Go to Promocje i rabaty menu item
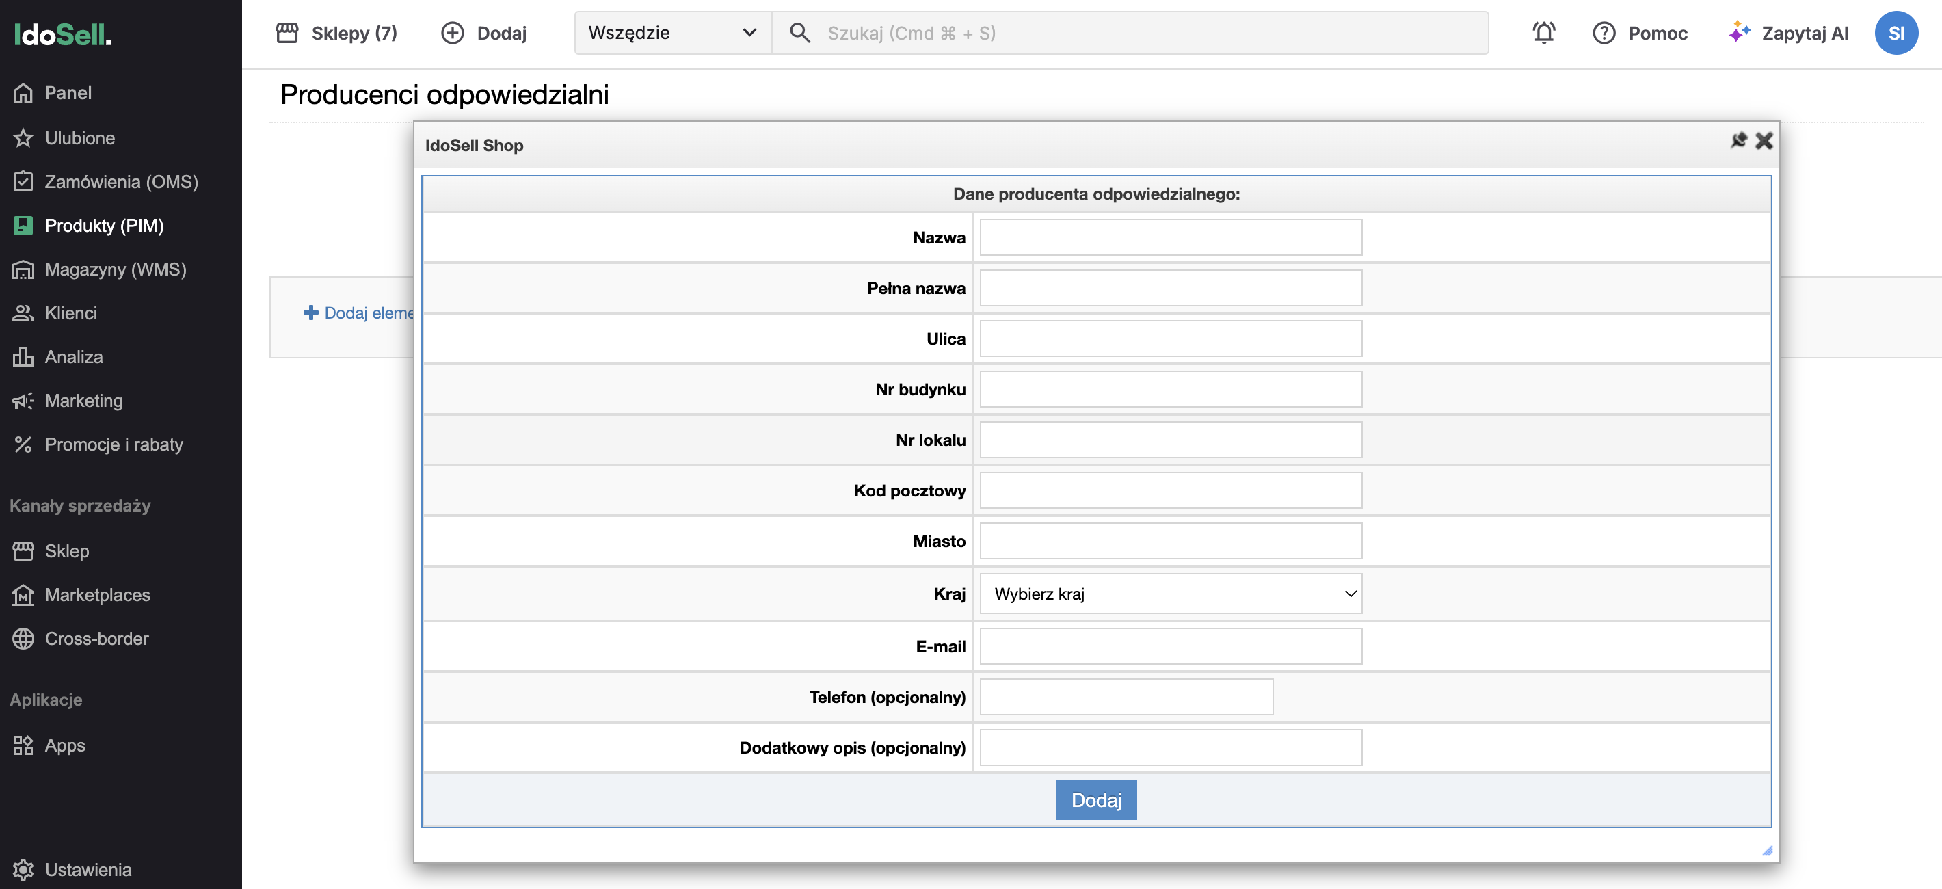This screenshot has width=1942, height=889. (114, 444)
